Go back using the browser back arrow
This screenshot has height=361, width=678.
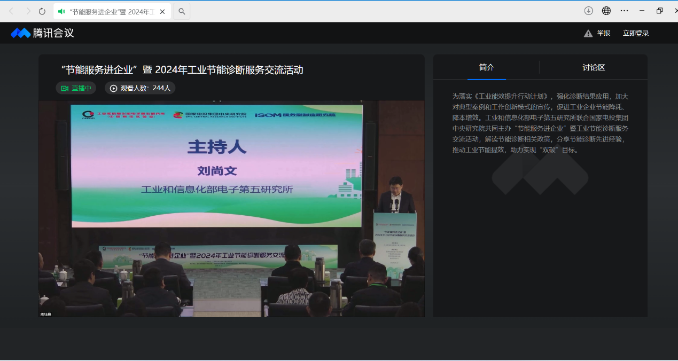(11, 11)
